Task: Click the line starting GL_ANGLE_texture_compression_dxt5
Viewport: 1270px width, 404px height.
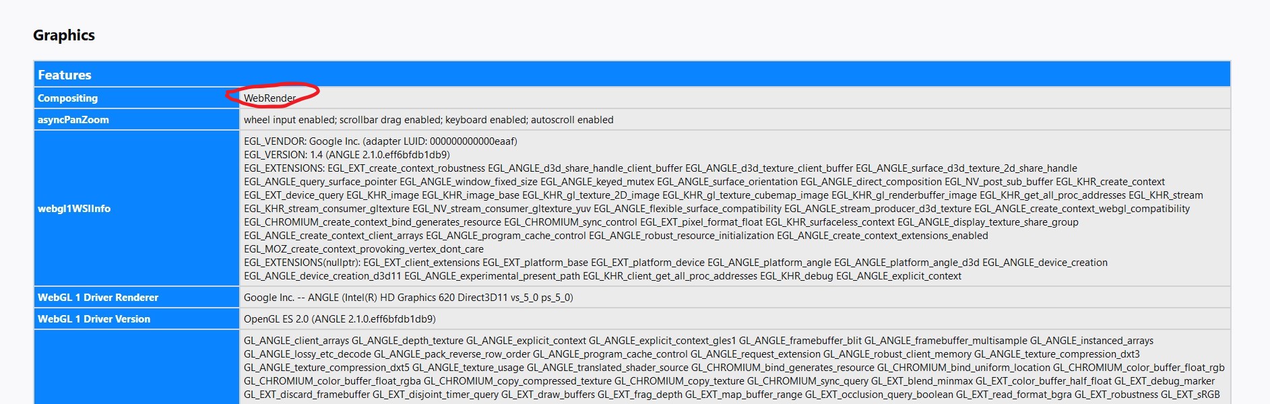Action: pyautogui.click(x=734, y=368)
